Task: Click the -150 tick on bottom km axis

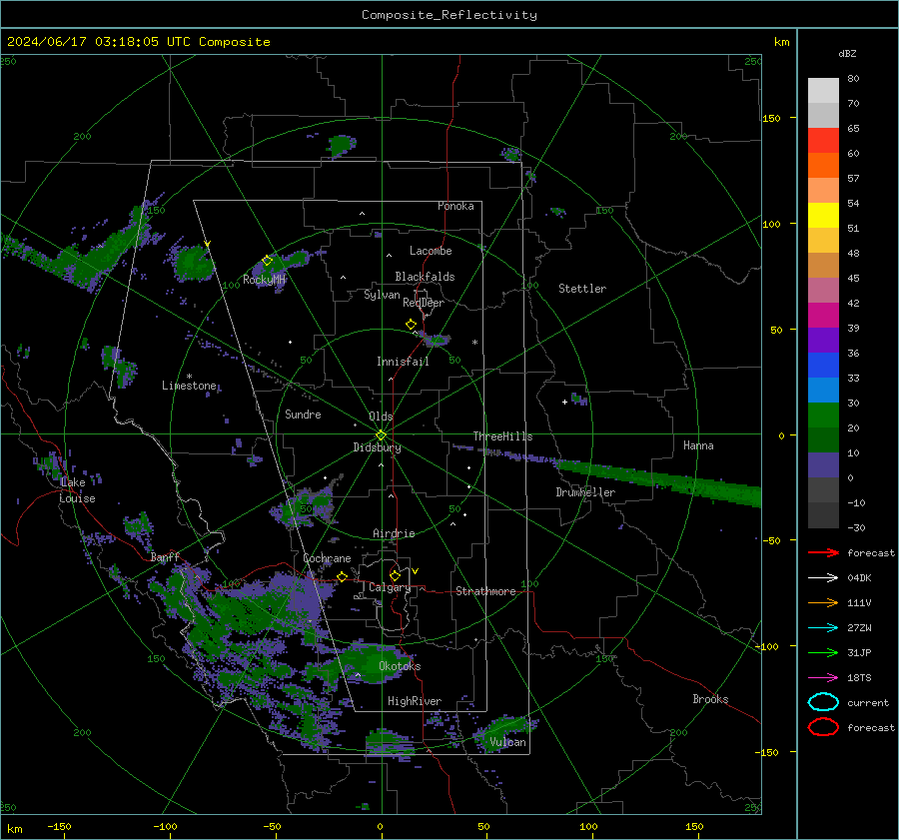Action: click(x=59, y=827)
